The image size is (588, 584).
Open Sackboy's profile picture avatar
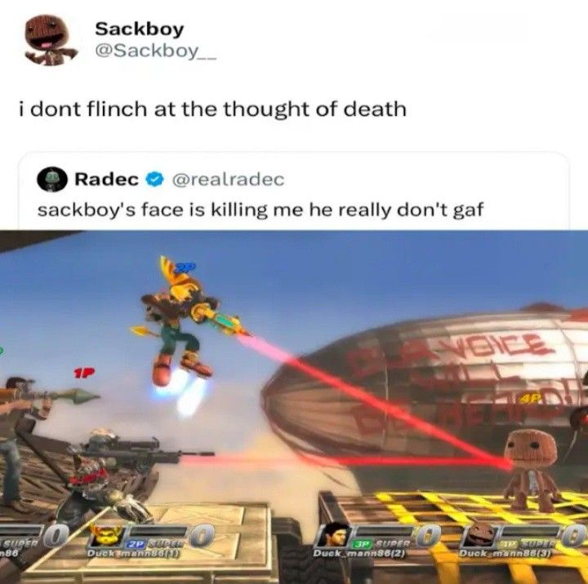click(50, 40)
